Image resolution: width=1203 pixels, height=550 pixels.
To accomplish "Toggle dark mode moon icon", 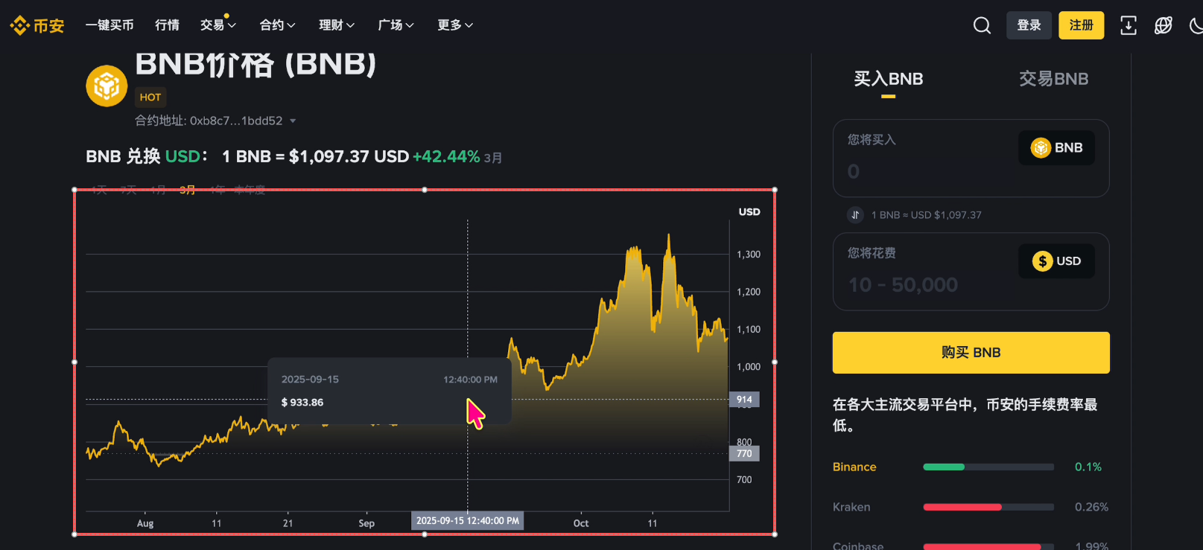I will 1196,25.
